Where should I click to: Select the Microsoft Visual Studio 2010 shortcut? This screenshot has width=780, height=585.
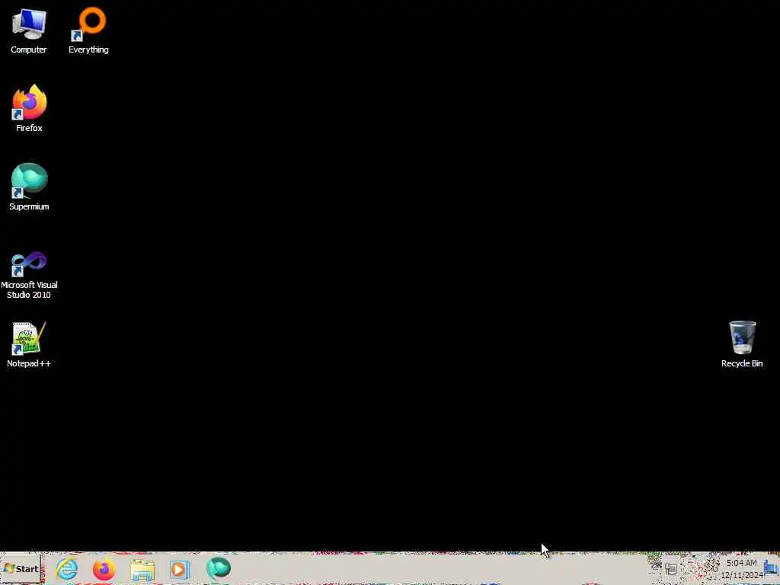point(29,275)
